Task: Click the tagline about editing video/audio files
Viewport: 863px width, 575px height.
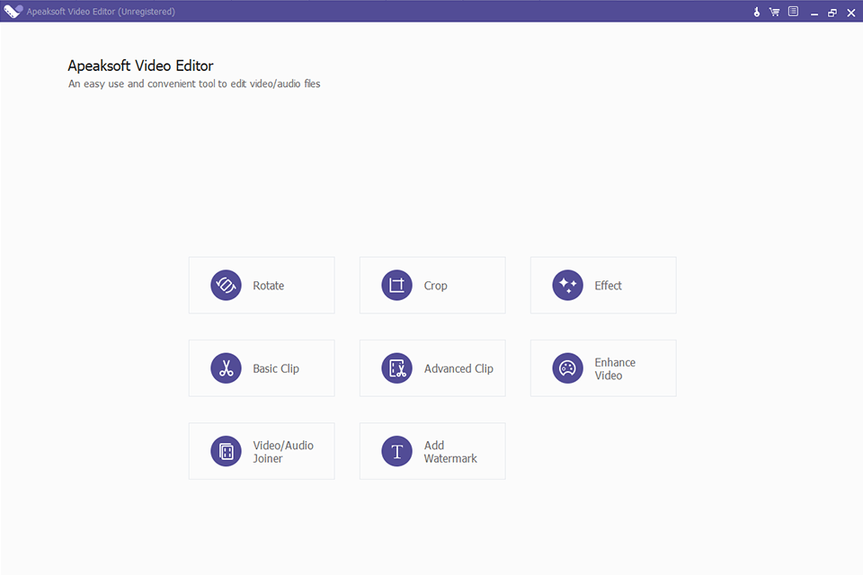Action: (x=194, y=84)
